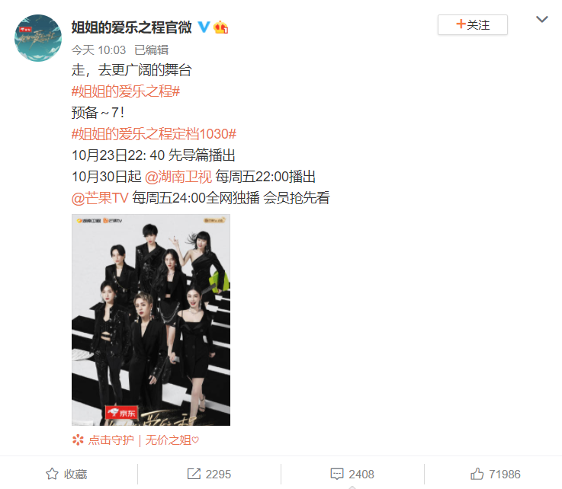Click the post timestamp 今天 10:03
The height and width of the screenshot is (489, 562).
pos(98,50)
